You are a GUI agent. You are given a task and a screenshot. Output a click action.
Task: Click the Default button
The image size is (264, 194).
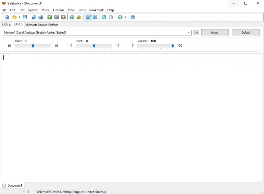click(246, 33)
